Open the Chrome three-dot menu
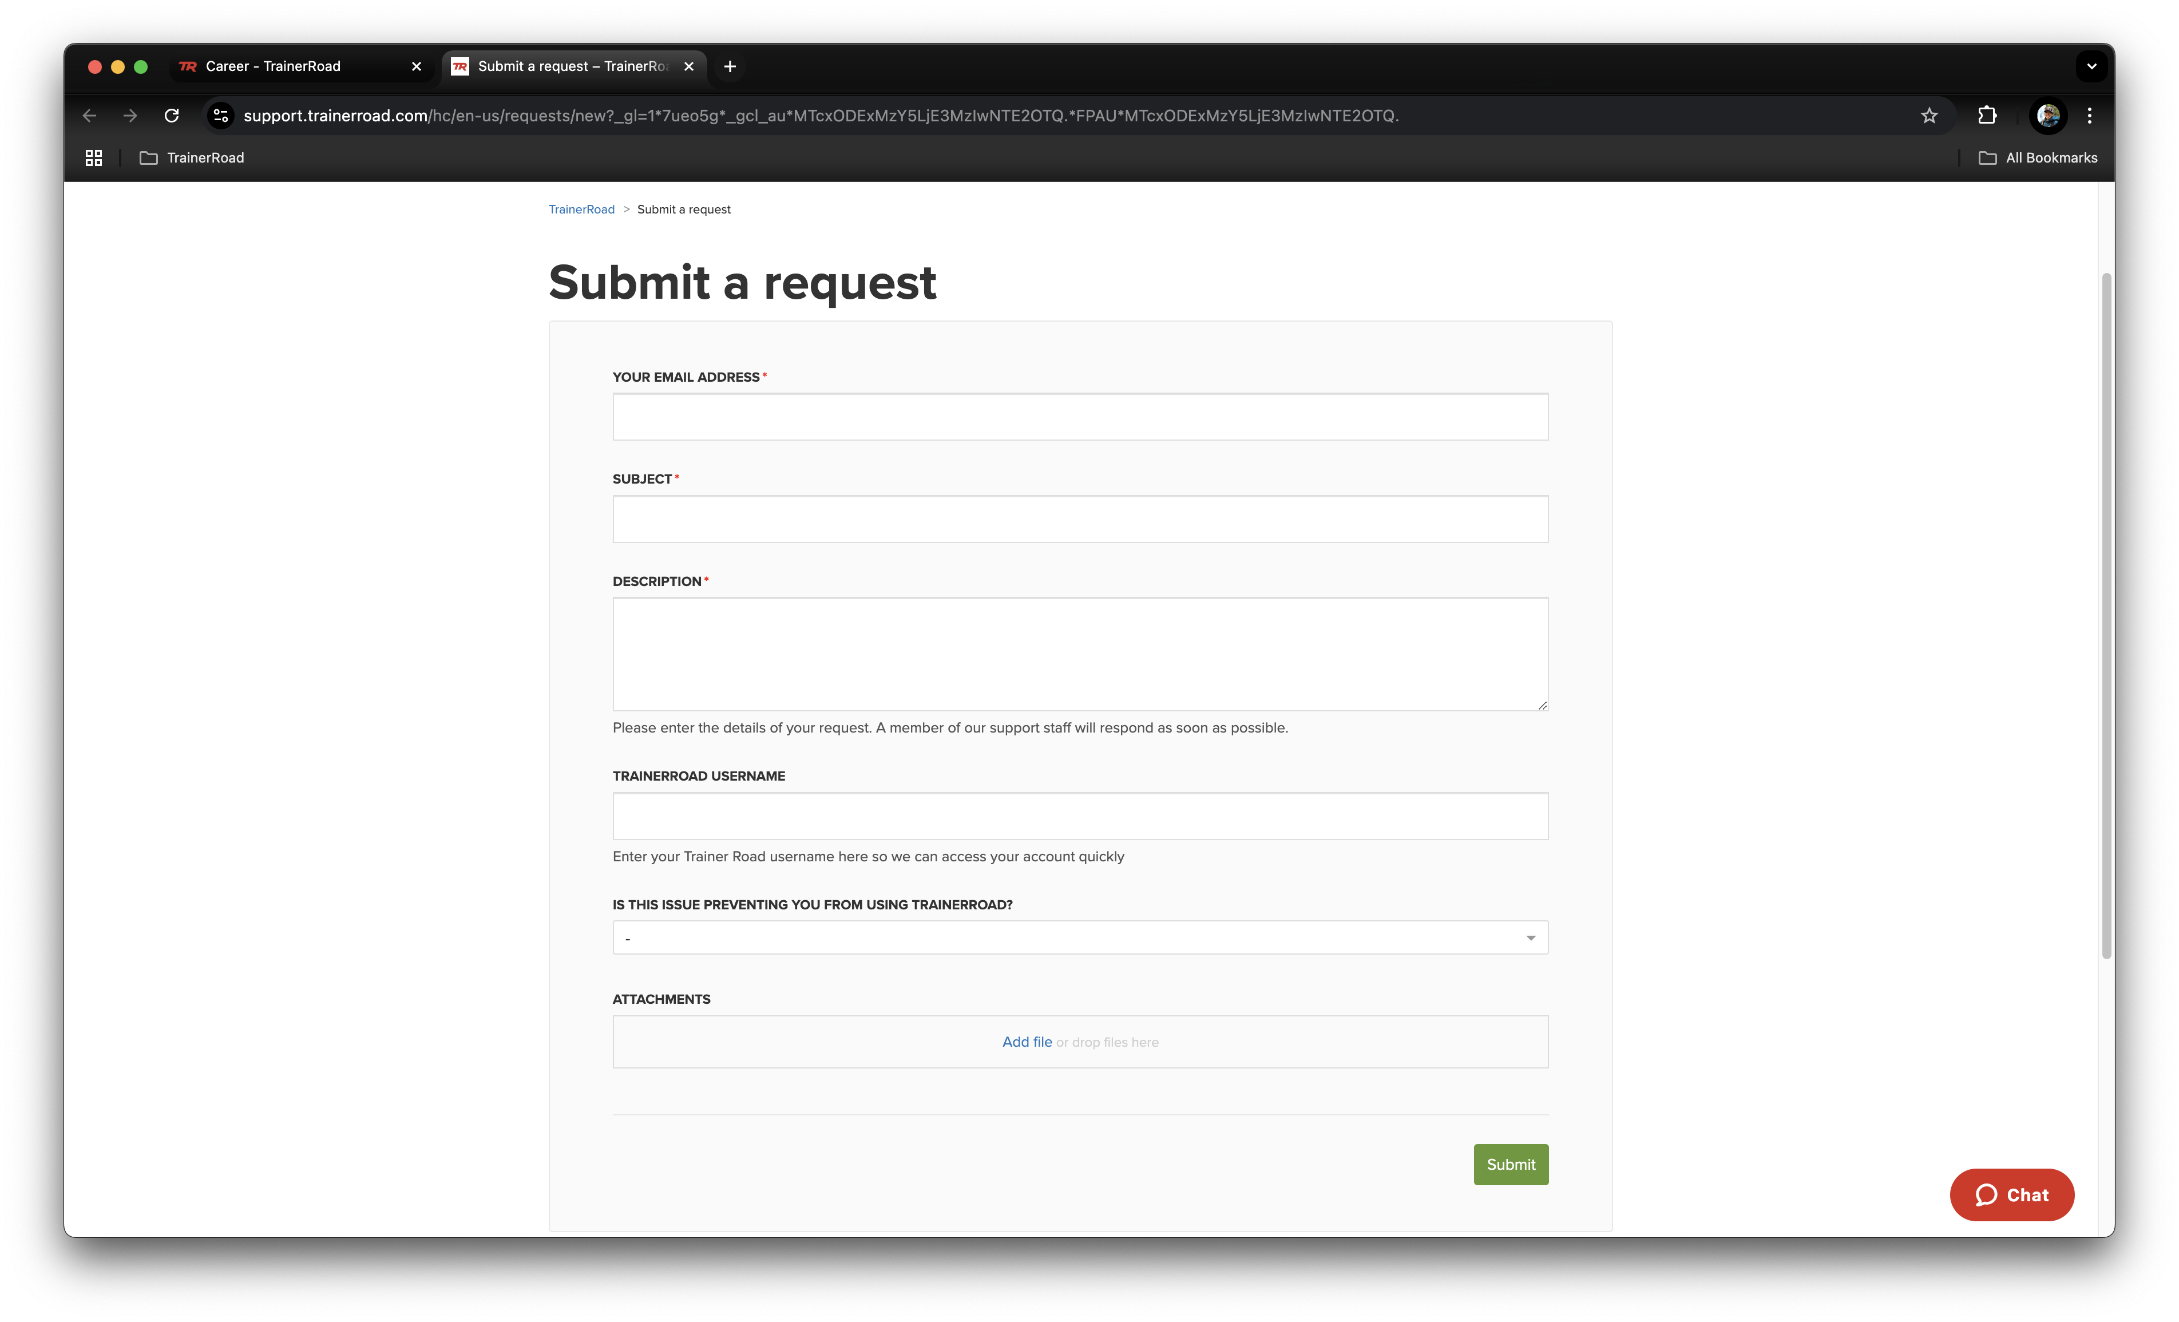 coord(2090,116)
